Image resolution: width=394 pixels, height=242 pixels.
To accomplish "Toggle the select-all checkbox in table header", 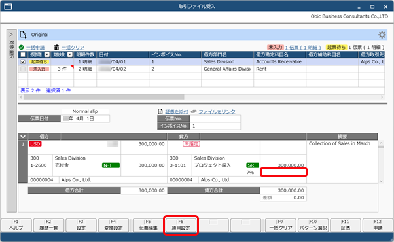I will [23, 54].
